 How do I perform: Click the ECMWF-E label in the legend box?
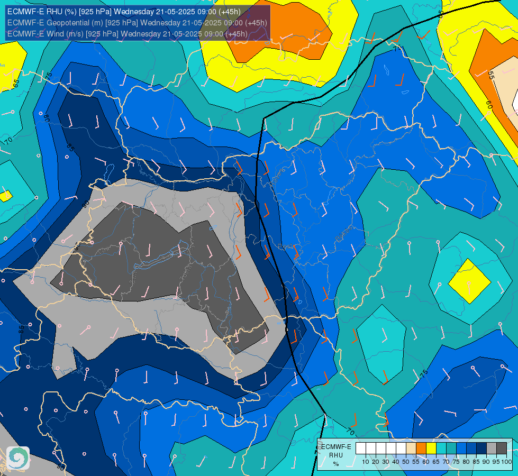click(x=336, y=447)
